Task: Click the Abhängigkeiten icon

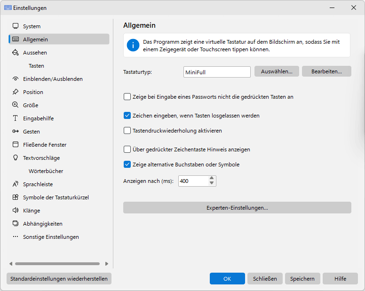Action: point(16,224)
